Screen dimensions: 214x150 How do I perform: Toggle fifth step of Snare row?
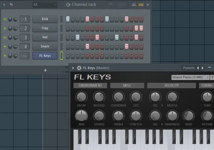point(87,46)
